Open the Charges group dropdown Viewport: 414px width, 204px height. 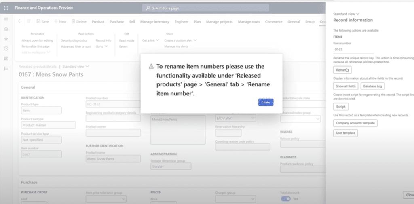point(236,199)
